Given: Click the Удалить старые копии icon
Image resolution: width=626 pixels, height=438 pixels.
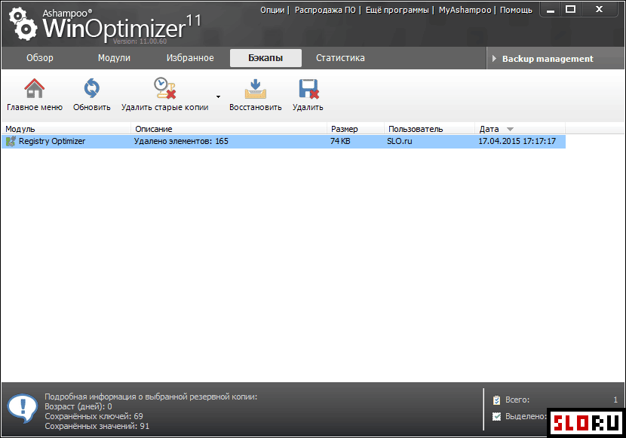Looking at the screenshot, I should (x=165, y=88).
